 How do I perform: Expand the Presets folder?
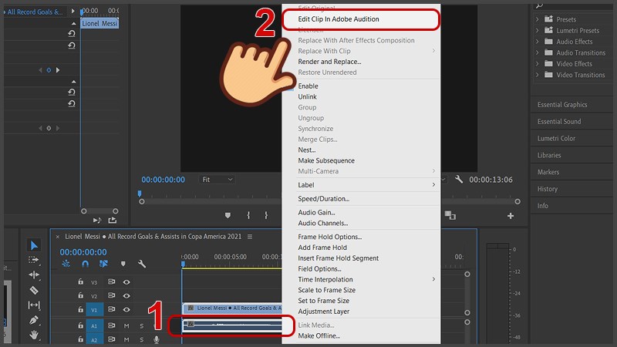(537, 19)
